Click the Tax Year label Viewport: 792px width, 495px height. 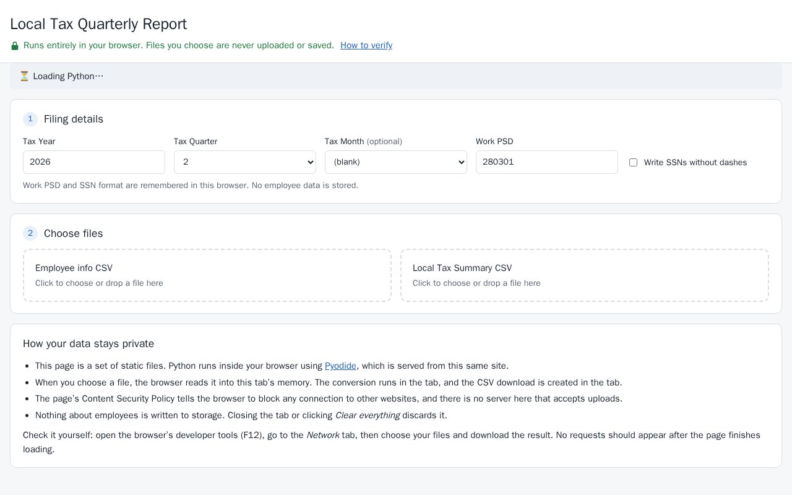(x=39, y=141)
